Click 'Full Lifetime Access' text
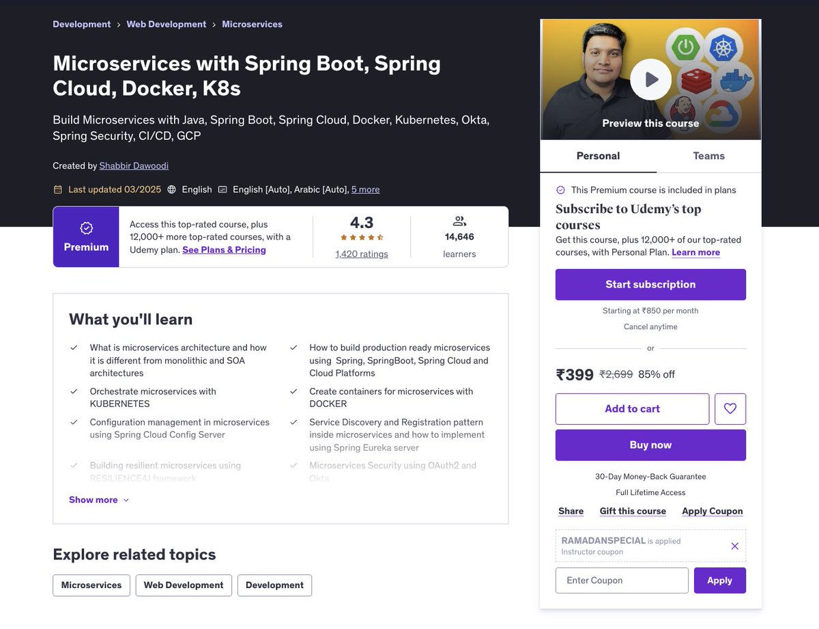The height and width of the screenshot is (629, 819). 650,492
